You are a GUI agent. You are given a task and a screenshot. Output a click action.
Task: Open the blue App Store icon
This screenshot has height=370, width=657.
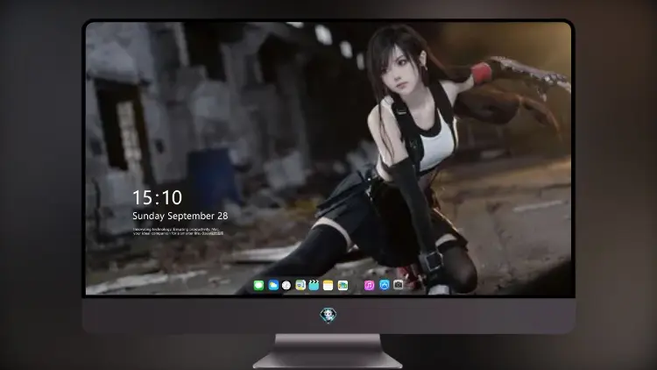[385, 285]
